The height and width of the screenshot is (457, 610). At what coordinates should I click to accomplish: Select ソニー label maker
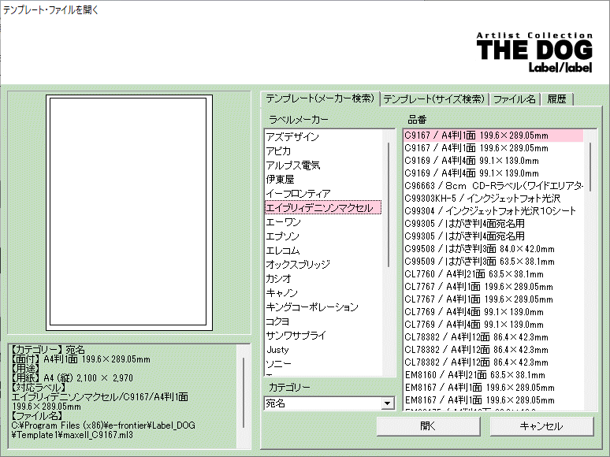[x=323, y=364]
